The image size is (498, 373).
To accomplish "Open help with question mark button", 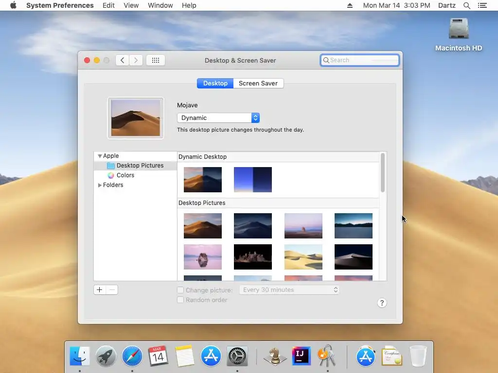I will tap(382, 303).
